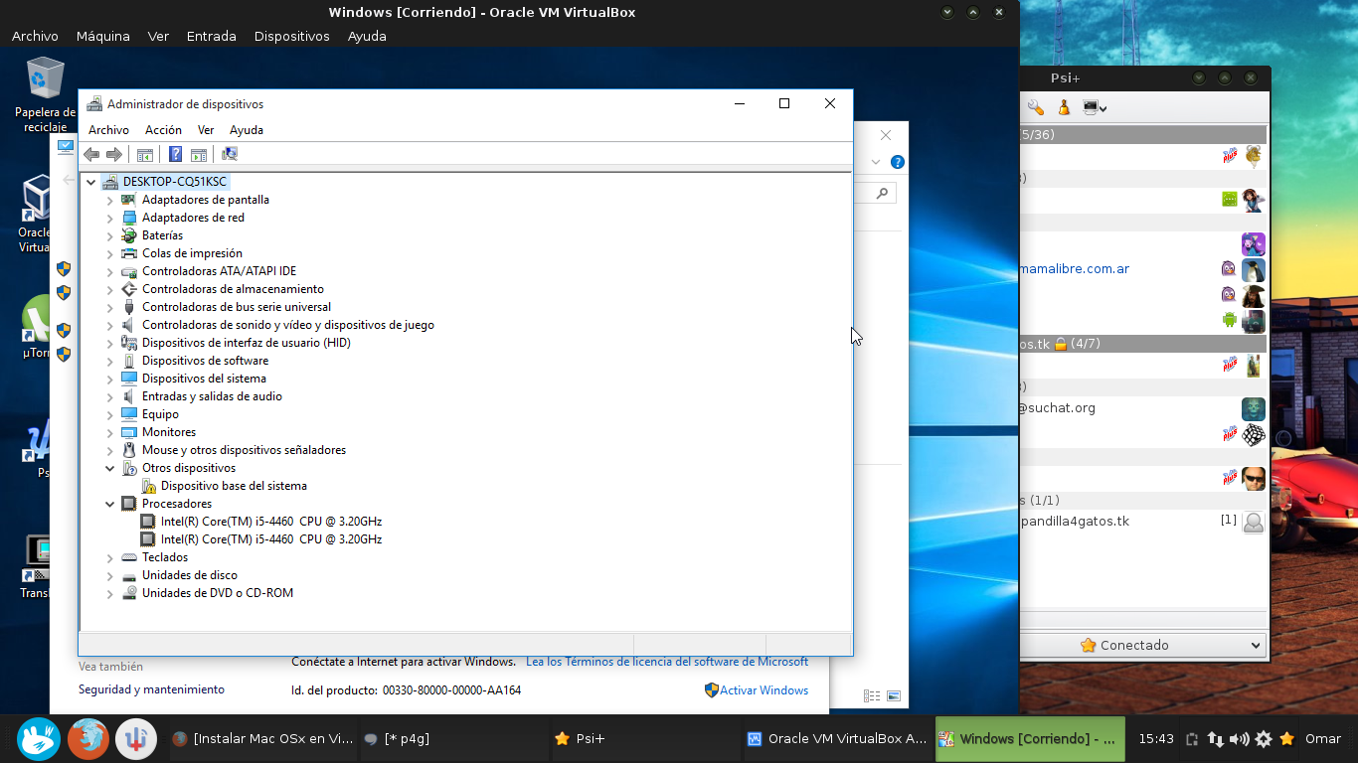
Task: Switch to the Psi+ taskbar button
Action: tap(644, 738)
